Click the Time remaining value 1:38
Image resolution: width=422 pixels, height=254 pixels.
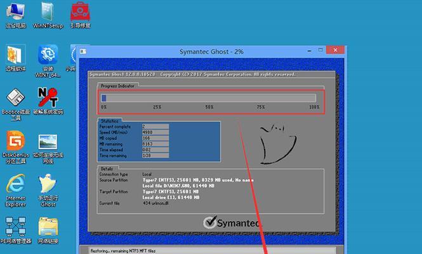[155, 156]
